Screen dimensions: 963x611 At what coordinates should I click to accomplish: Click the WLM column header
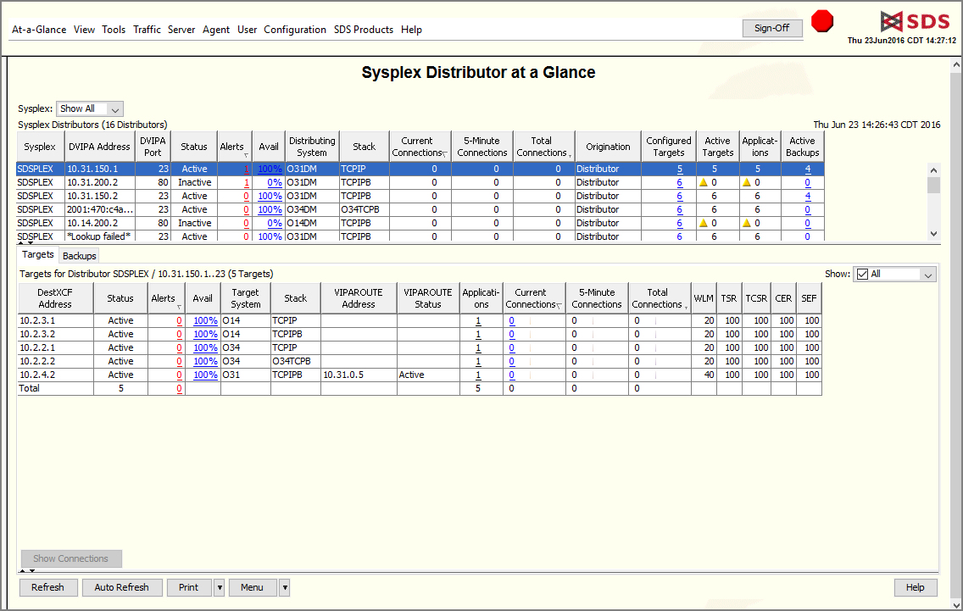[704, 298]
